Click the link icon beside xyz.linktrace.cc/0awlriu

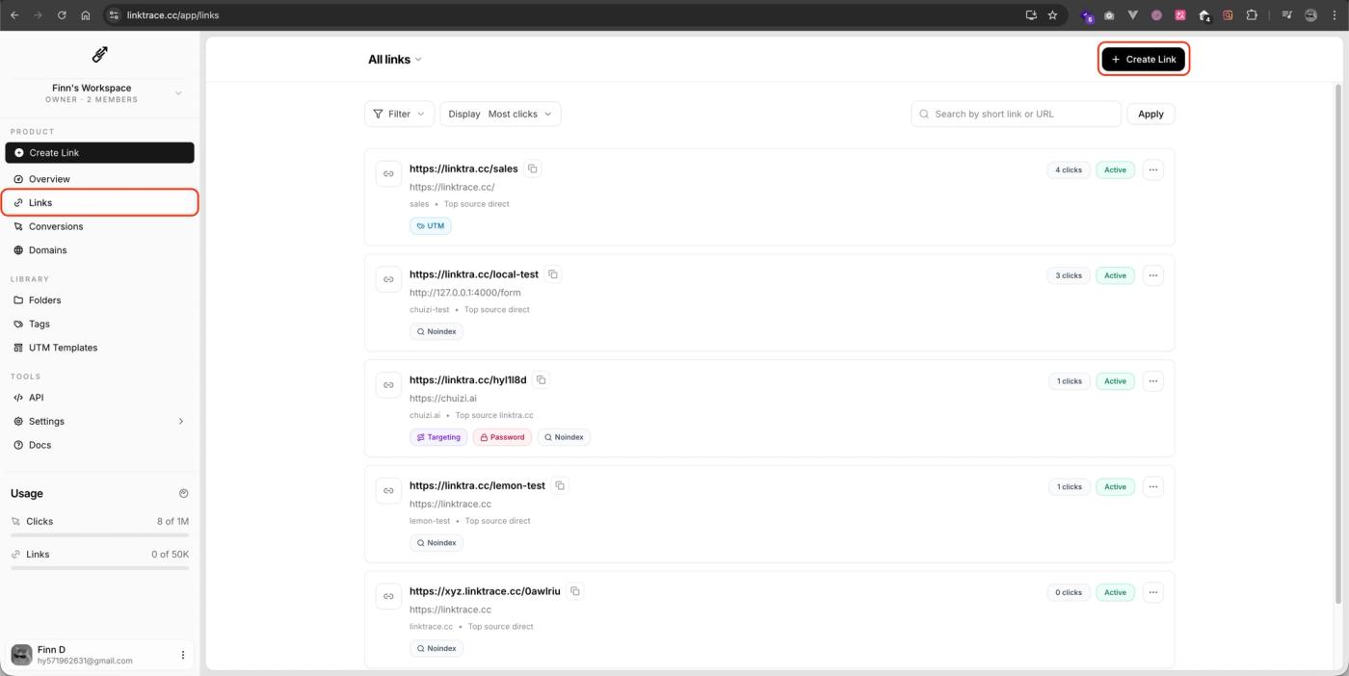click(x=388, y=596)
